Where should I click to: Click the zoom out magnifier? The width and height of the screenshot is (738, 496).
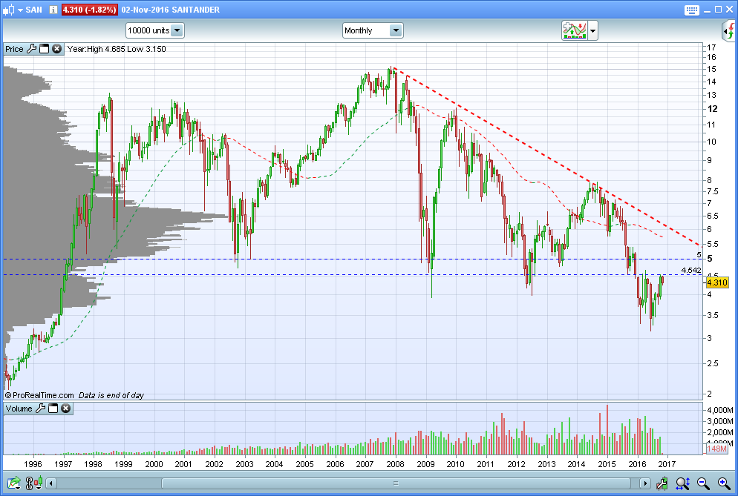click(703, 483)
